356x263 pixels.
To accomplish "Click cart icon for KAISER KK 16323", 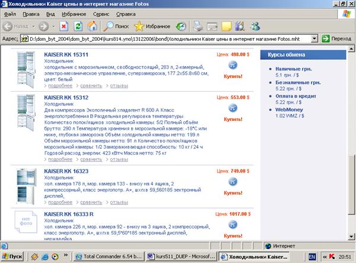I will coord(233,181).
